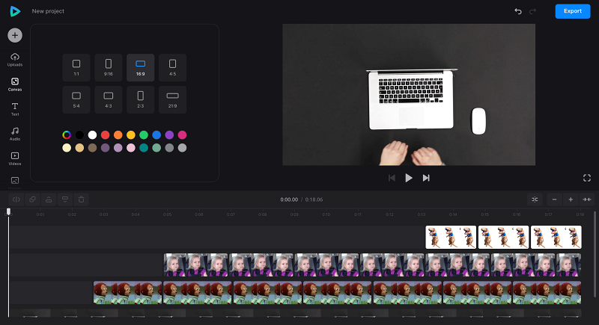599x325 pixels.
Task: Select the 21:9 aspect ratio
Action: pyautogui.click(x=173, y=99)
